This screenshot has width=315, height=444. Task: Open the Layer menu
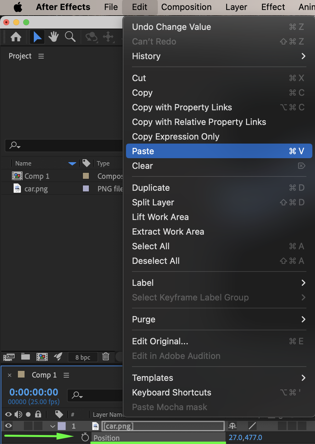click(x=236, y=7)
